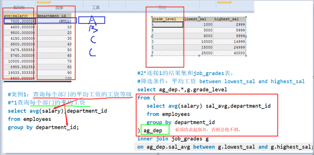Select the 5760.000000 salary value
Image resolution: width=314 pixels, height=155 pixels.
(20, 56)
